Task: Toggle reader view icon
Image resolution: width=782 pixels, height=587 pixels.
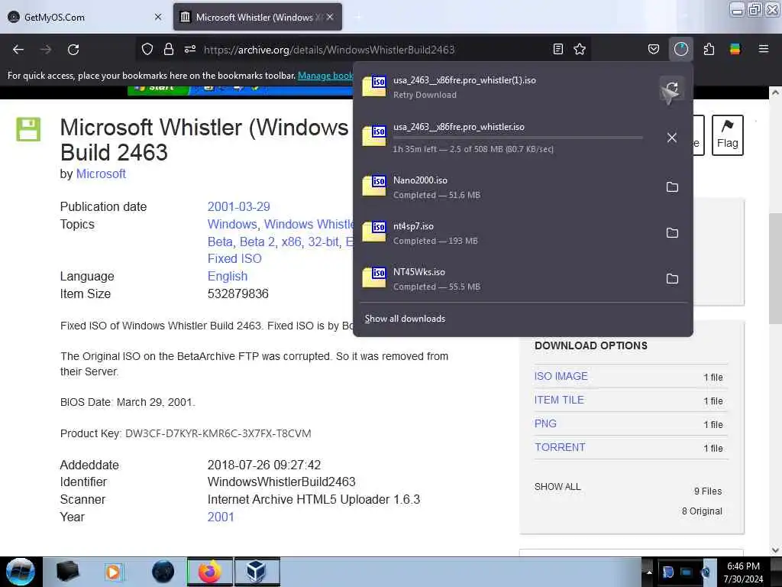Action: (558, 50)
